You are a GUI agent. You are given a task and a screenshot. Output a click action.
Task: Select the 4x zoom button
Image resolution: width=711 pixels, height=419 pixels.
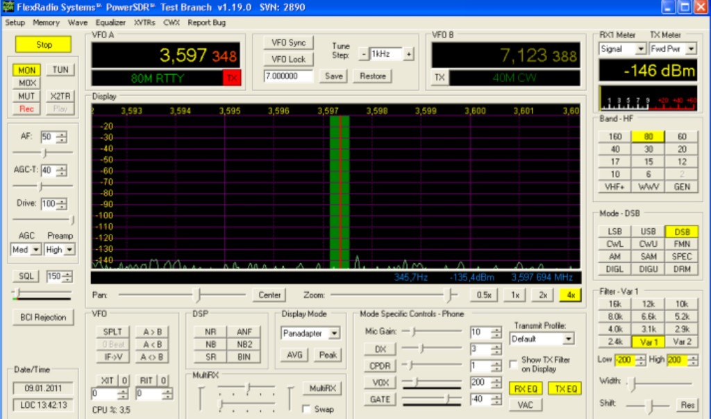[569, 295]
